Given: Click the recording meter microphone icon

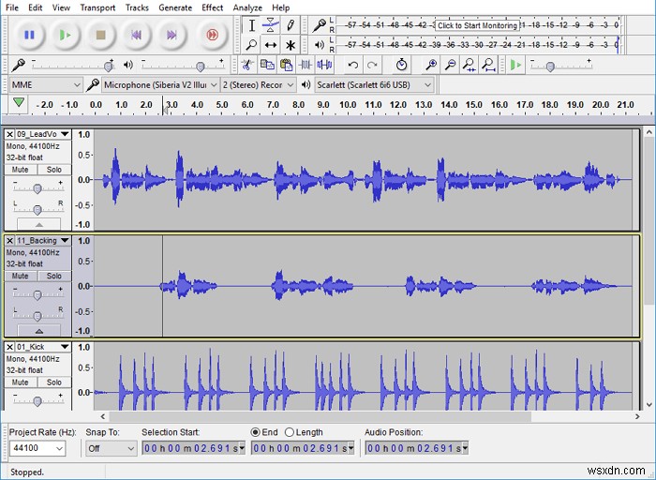Looking at the screenshot, I should click(320, 25).
